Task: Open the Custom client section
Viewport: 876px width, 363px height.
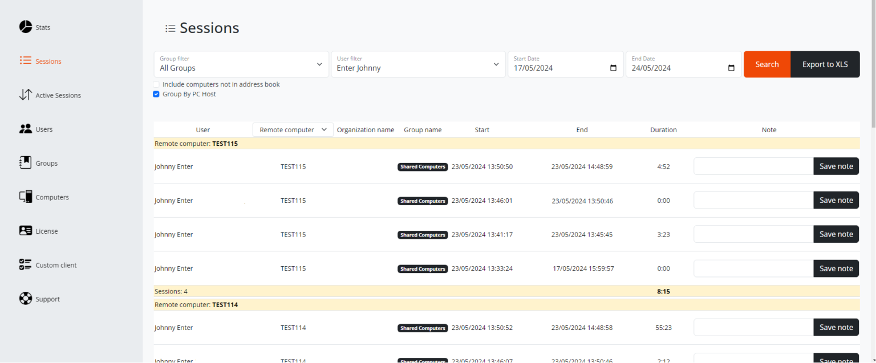Action: (x=26, y=264)
